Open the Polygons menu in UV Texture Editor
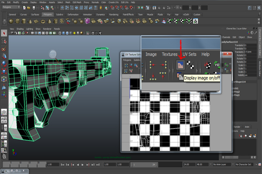Viewport: 262px width, 174px height. point(127,60)
